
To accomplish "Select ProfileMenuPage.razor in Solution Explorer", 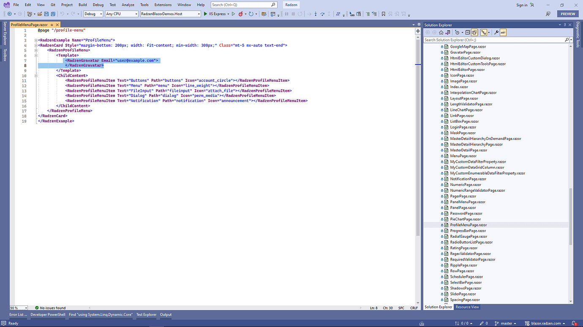I will click(x=468, y=225).
